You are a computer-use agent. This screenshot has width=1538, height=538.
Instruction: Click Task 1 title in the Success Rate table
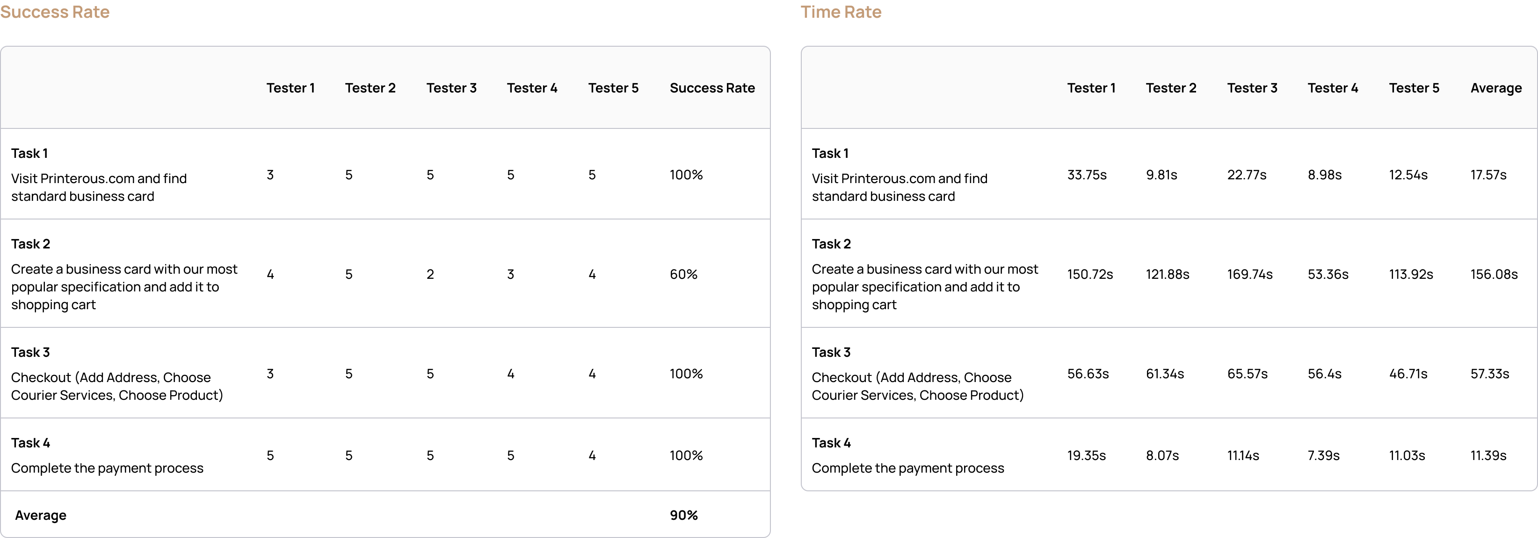pyautogui.click(x=29, y=153)
